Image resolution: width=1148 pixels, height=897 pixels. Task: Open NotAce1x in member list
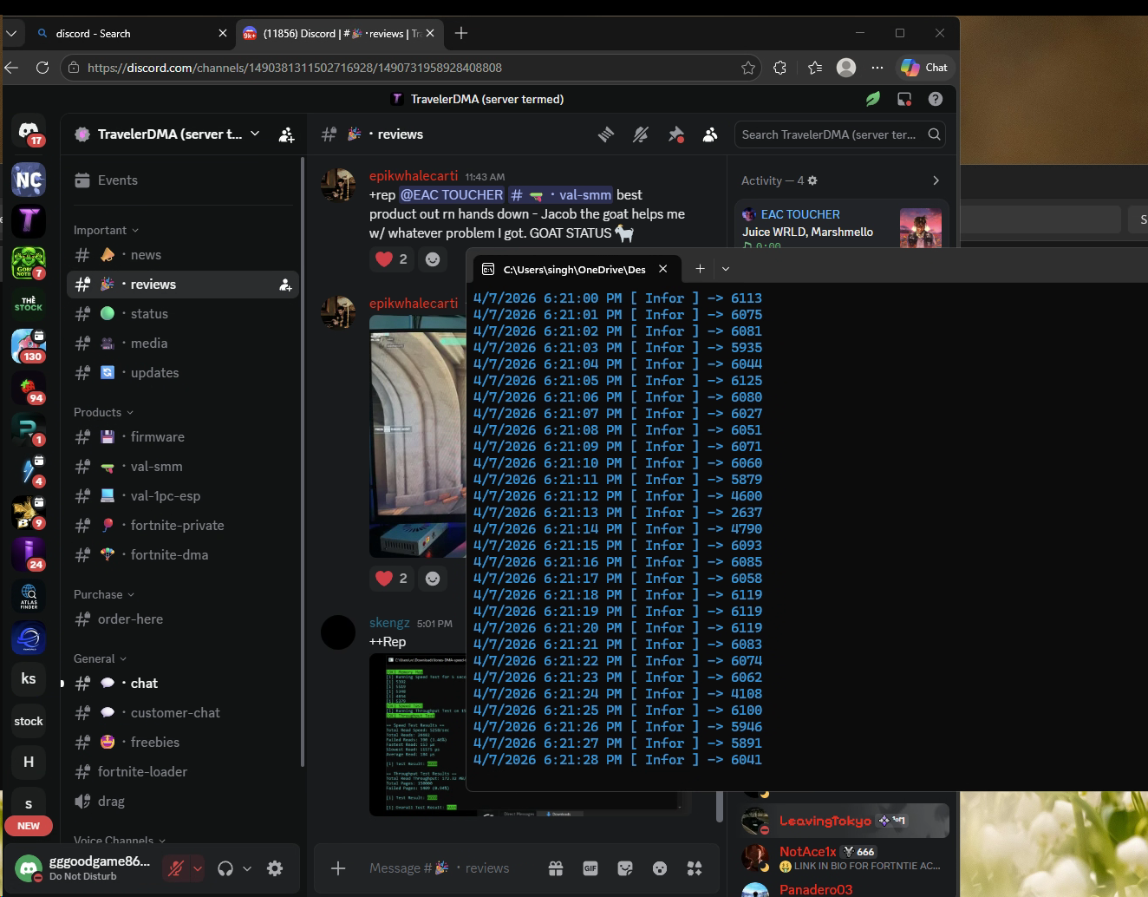point(845,857)
